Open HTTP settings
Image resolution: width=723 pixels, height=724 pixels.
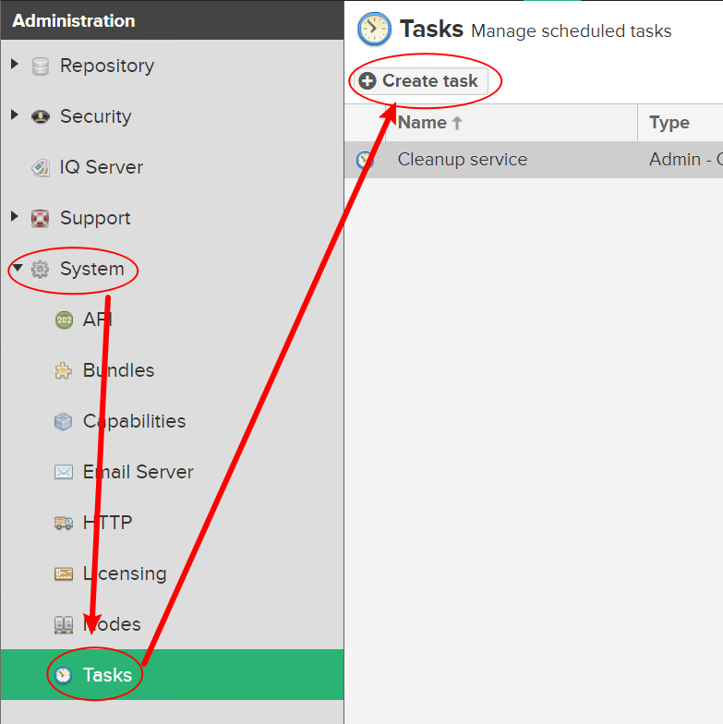click(107, 523)
